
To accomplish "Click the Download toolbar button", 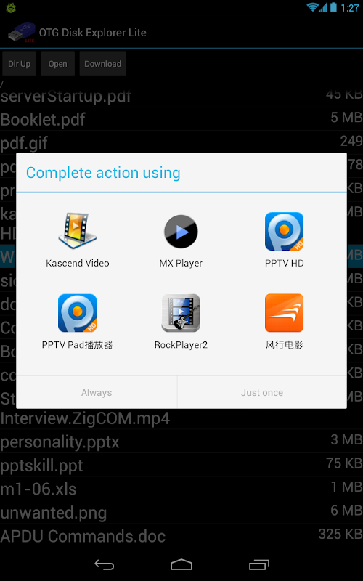I will [102, 64].
